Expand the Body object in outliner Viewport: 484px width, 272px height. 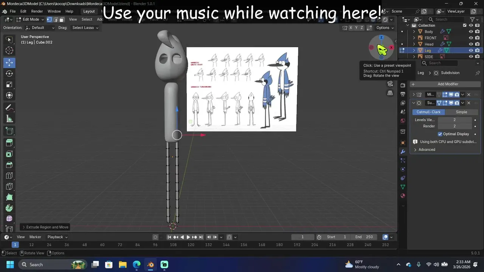[414, 32]
